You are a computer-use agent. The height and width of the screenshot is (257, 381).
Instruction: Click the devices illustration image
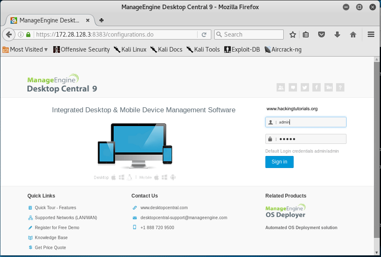135,146
